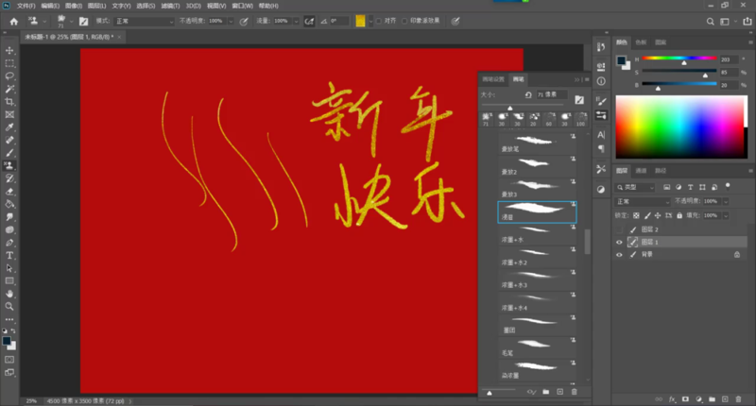Screen dimensions: 756x406
Task: Select the 墨团 brush preset
Action: [537, 325]
